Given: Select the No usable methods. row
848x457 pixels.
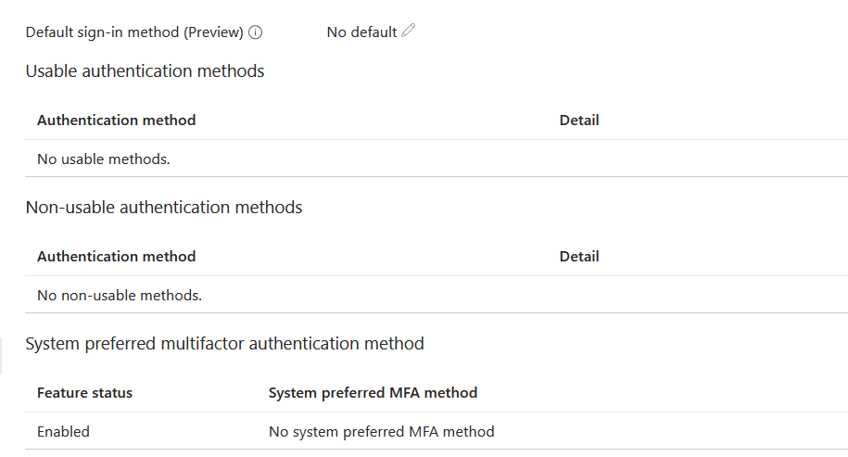Looking at the screenshot, I should click(437, 159).
